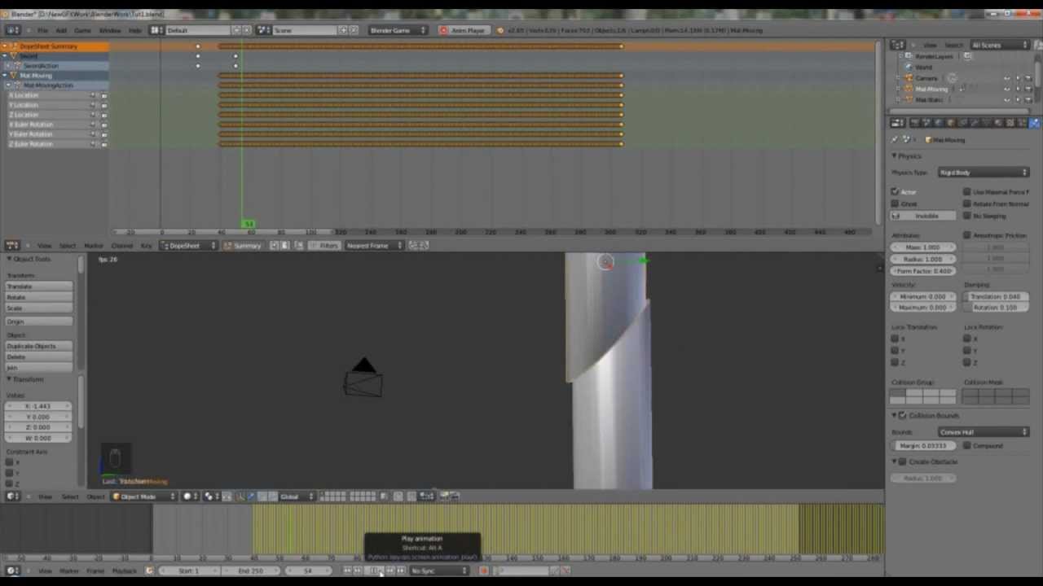Click the record auto-keyframe button in the timeline
This screenshot has height=586, width=1043.
click(x=483, y=571)
